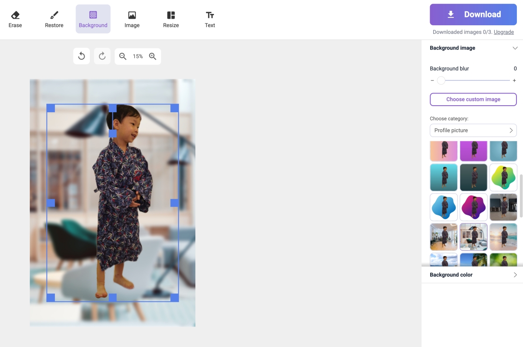Image resolution: width=523 pixels, height=347 pixels.
Task: Open the Profile picture category dropdown
Action: point(473,130)
